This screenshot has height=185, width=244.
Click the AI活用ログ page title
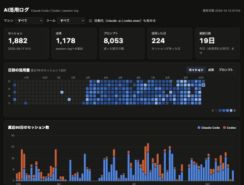[16, 10]
